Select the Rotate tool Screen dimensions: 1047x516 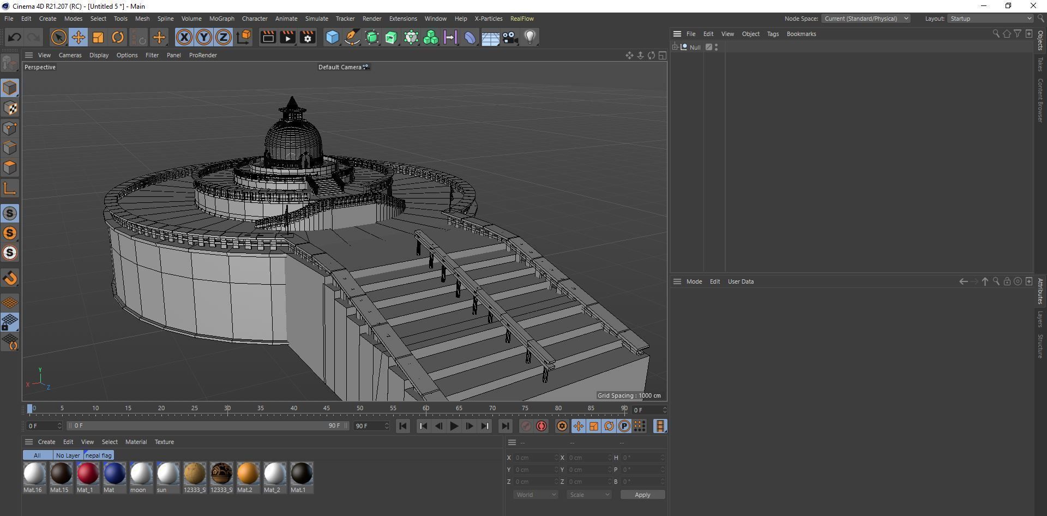coord(117,37)
